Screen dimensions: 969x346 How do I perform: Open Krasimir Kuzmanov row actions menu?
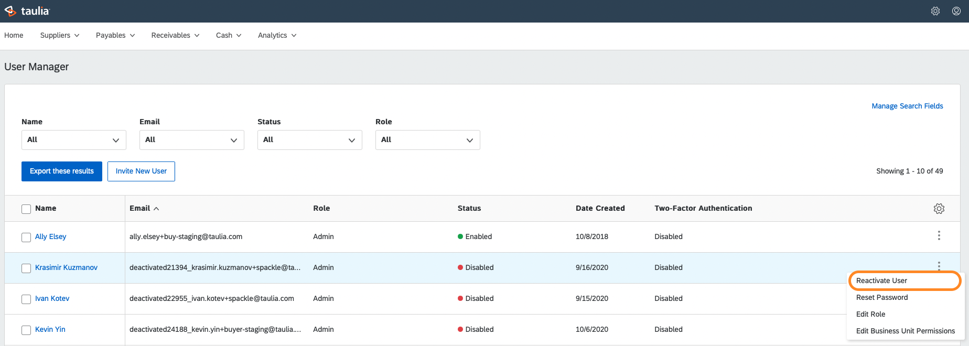[x=939, y=266]
